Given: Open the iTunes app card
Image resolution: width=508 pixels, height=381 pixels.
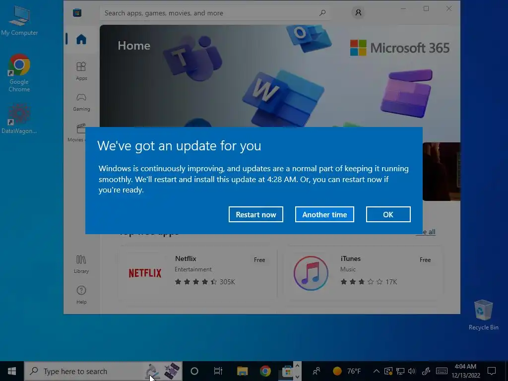Looking at the screenshot, I should (363, 274).
